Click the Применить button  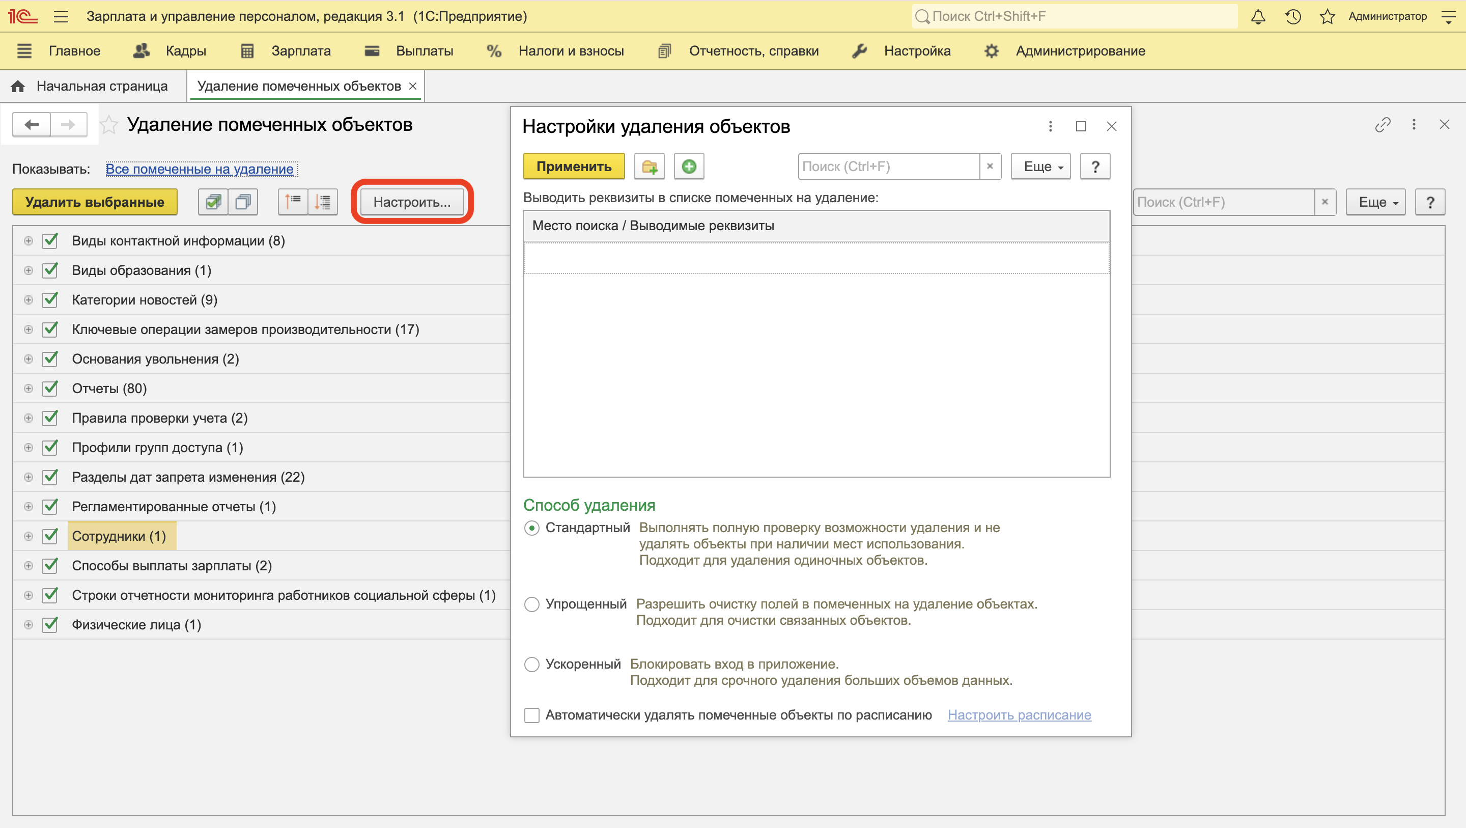pos(574,167)
